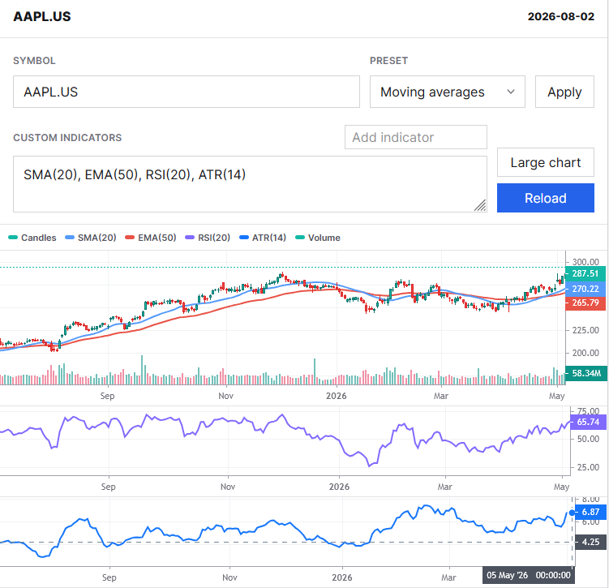609x588 pixels.
Task: Click the 65.74 RSI value label
Action: coord(588,422)
